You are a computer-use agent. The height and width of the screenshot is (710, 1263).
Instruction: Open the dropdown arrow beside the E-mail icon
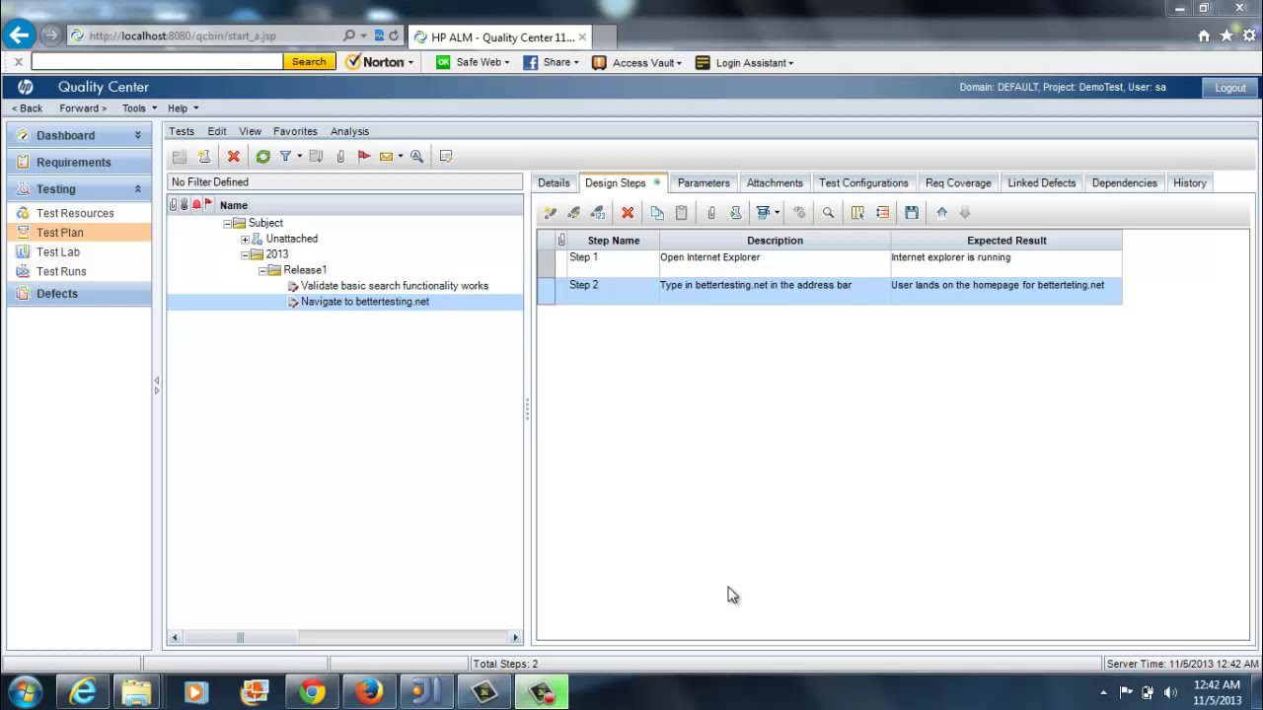tap(400, 156)
